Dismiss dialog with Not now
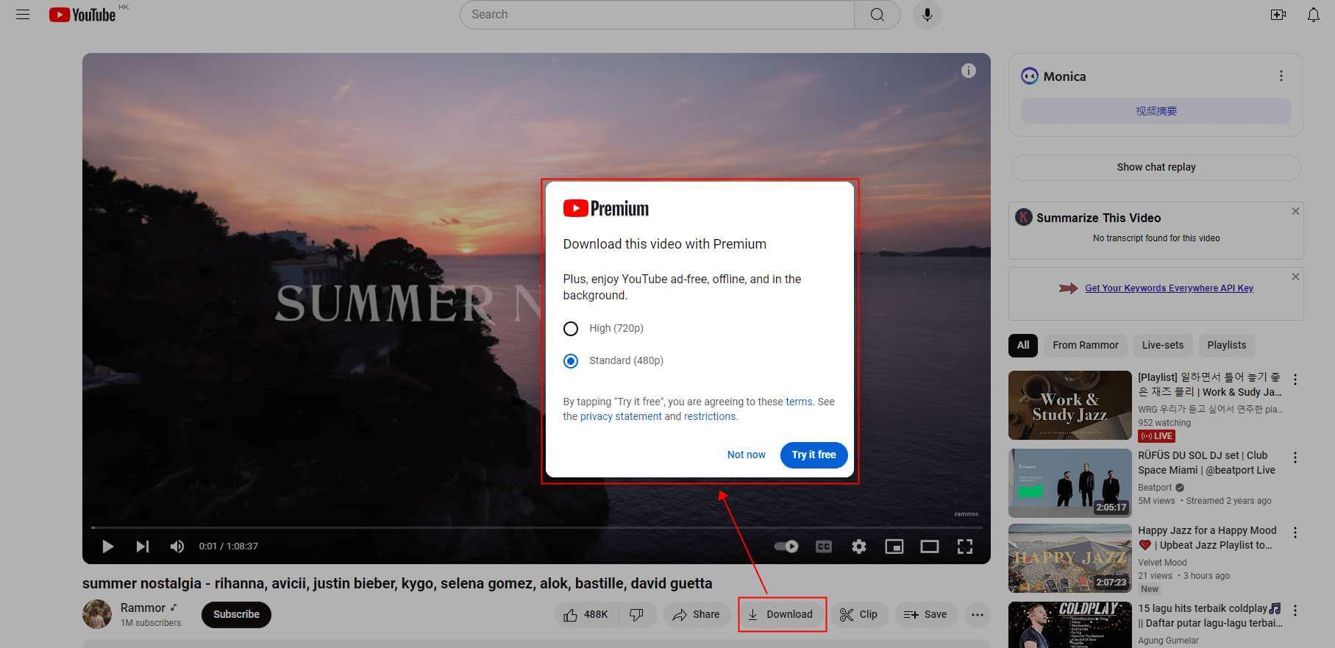The image size is (1335, 648). [x=746, y=455]
